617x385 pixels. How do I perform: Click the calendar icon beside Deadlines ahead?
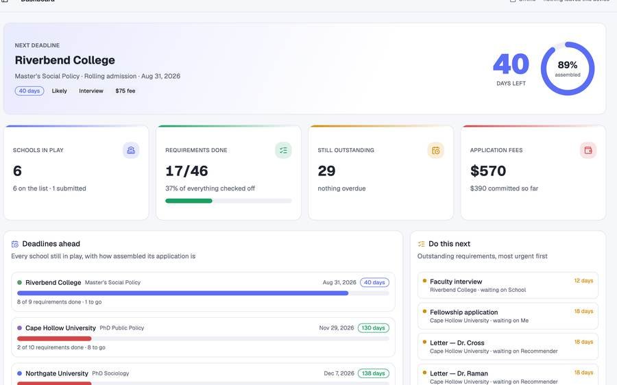pos(15,244)
